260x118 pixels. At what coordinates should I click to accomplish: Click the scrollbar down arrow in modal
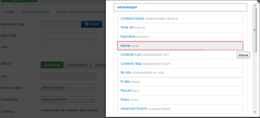pos(255,112)
